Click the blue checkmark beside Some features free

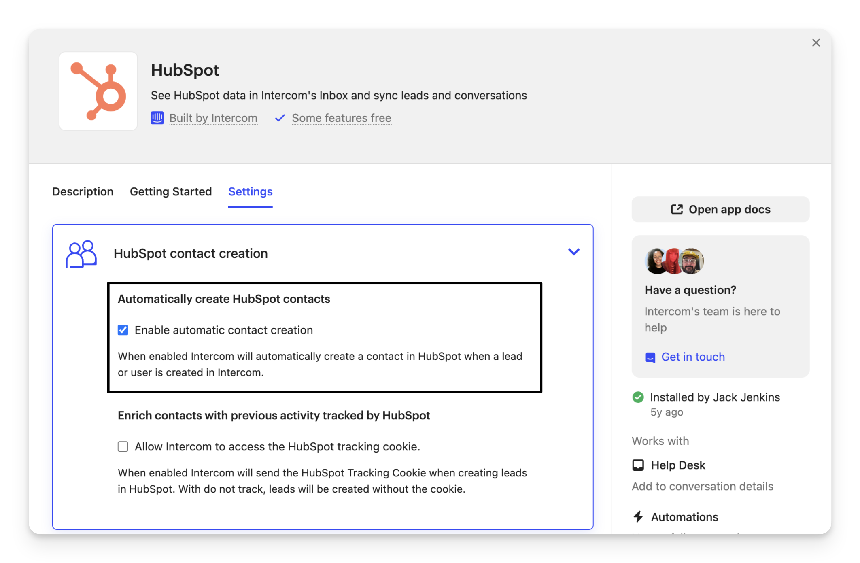click(x=280, y=118)
